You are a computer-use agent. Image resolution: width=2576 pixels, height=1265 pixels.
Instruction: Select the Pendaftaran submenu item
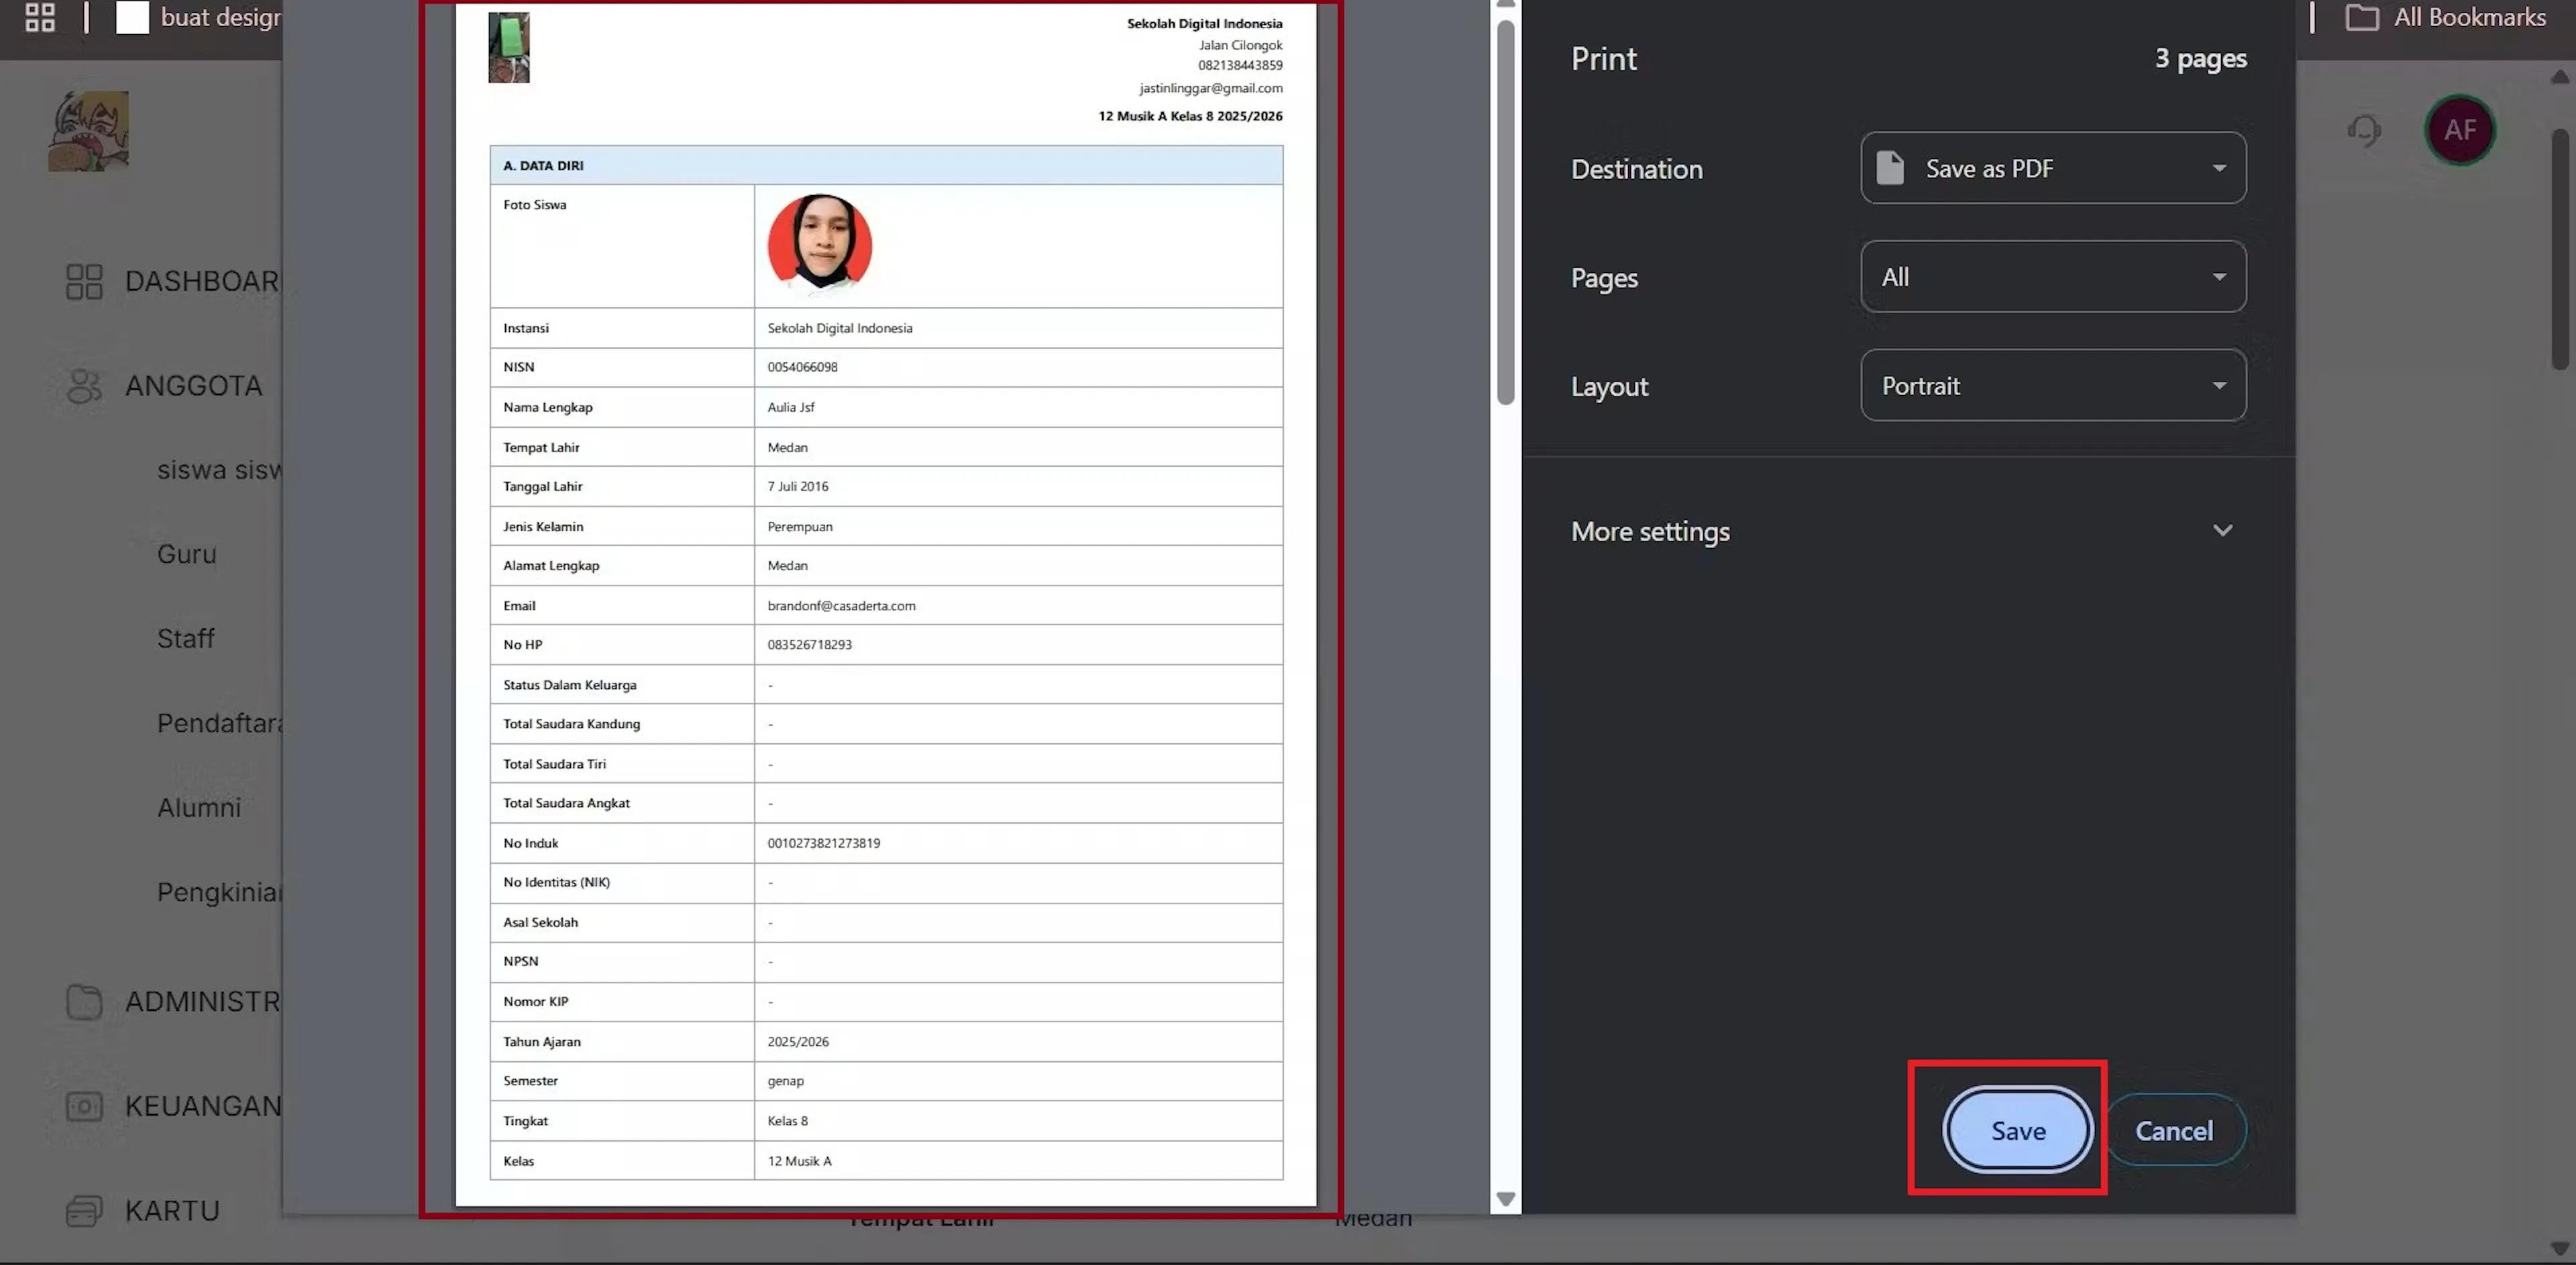[x=219, y=723]
